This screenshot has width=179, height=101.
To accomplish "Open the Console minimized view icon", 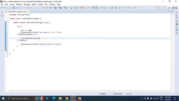I will (x=177, y=30).
